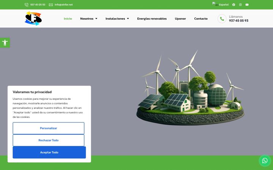Click the Ainfar company logo
273x170 pixels.
coord(33,19)
